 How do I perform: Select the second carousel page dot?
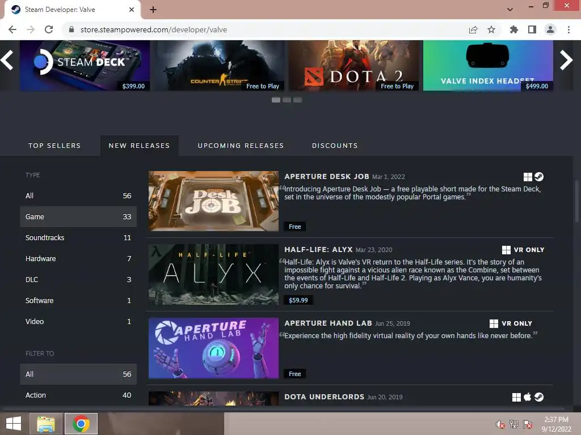(x=287, y=100)
